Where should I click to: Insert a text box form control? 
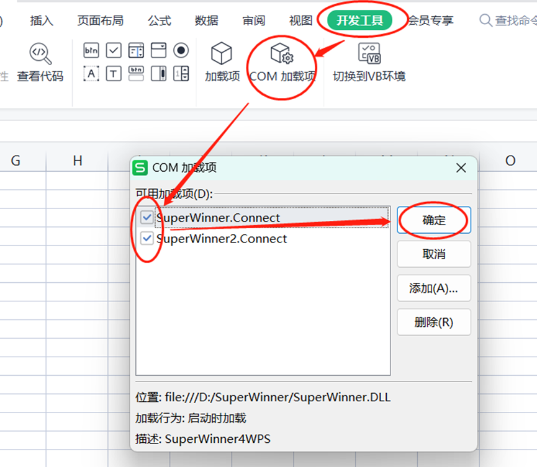coord(114,74)
